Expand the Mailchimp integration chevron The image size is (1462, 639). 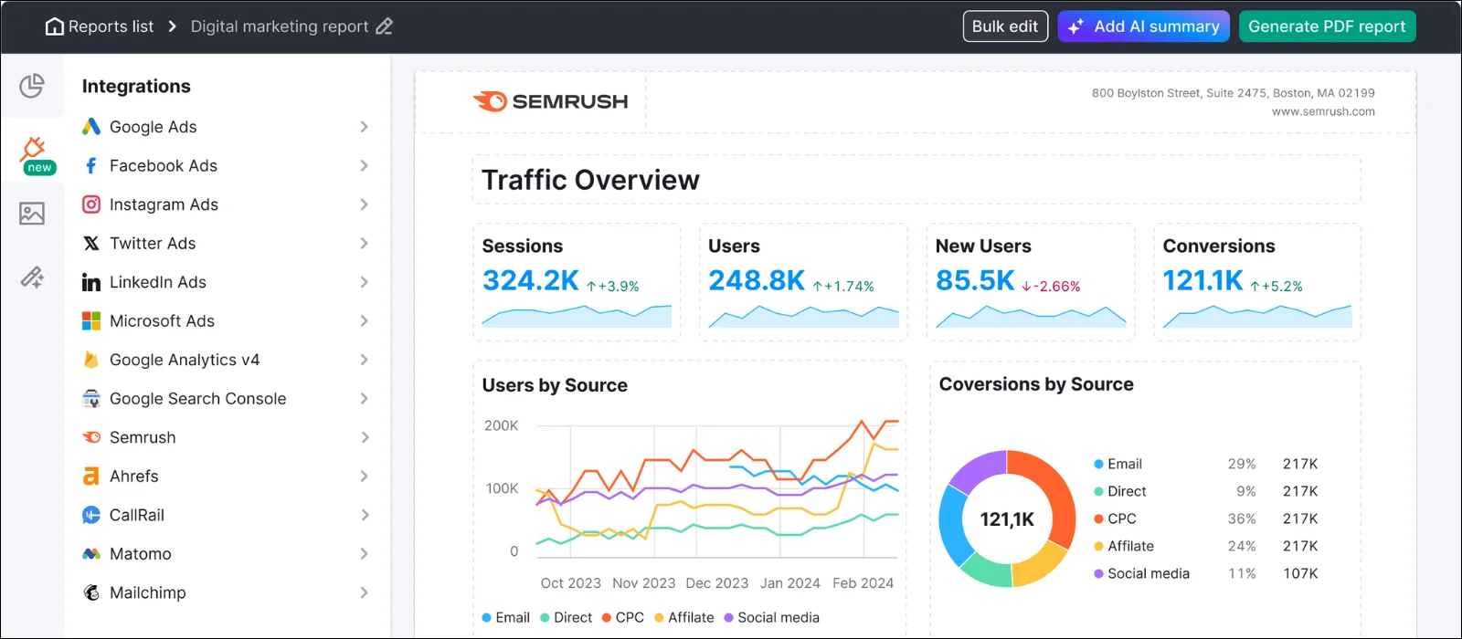(365, 592)
